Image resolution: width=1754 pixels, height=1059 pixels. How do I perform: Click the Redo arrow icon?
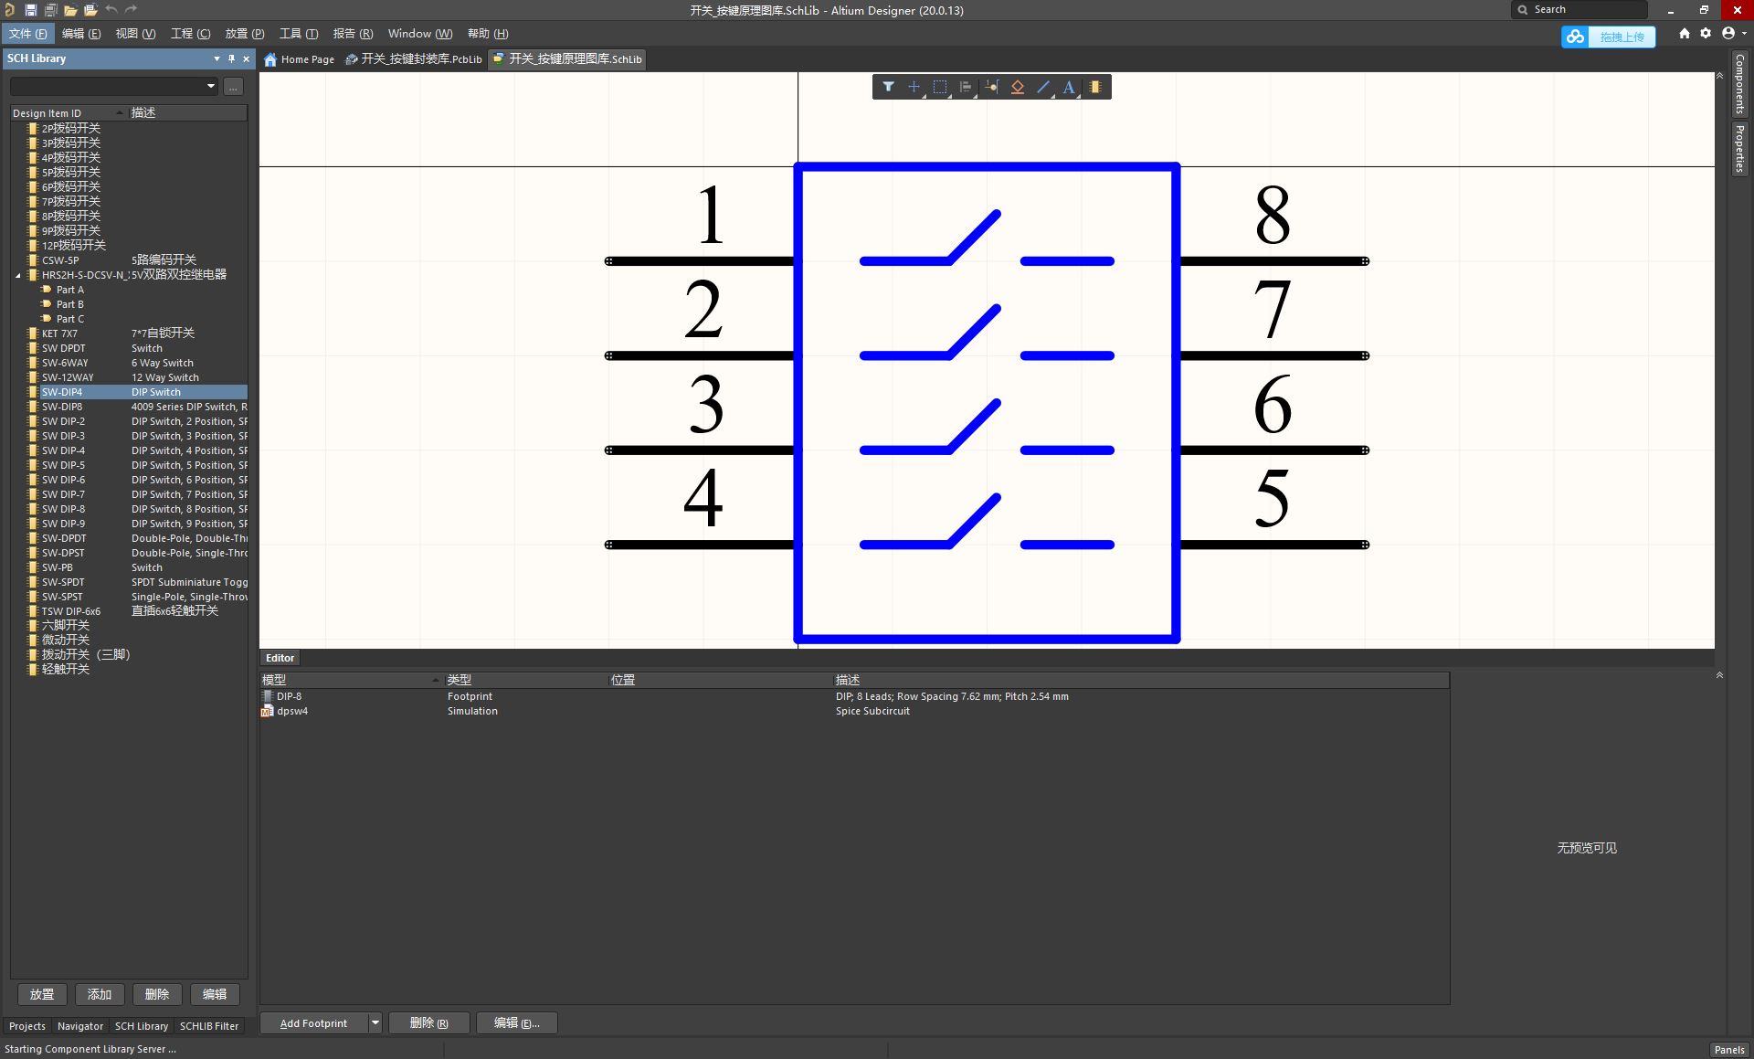(x=131, y=10)
